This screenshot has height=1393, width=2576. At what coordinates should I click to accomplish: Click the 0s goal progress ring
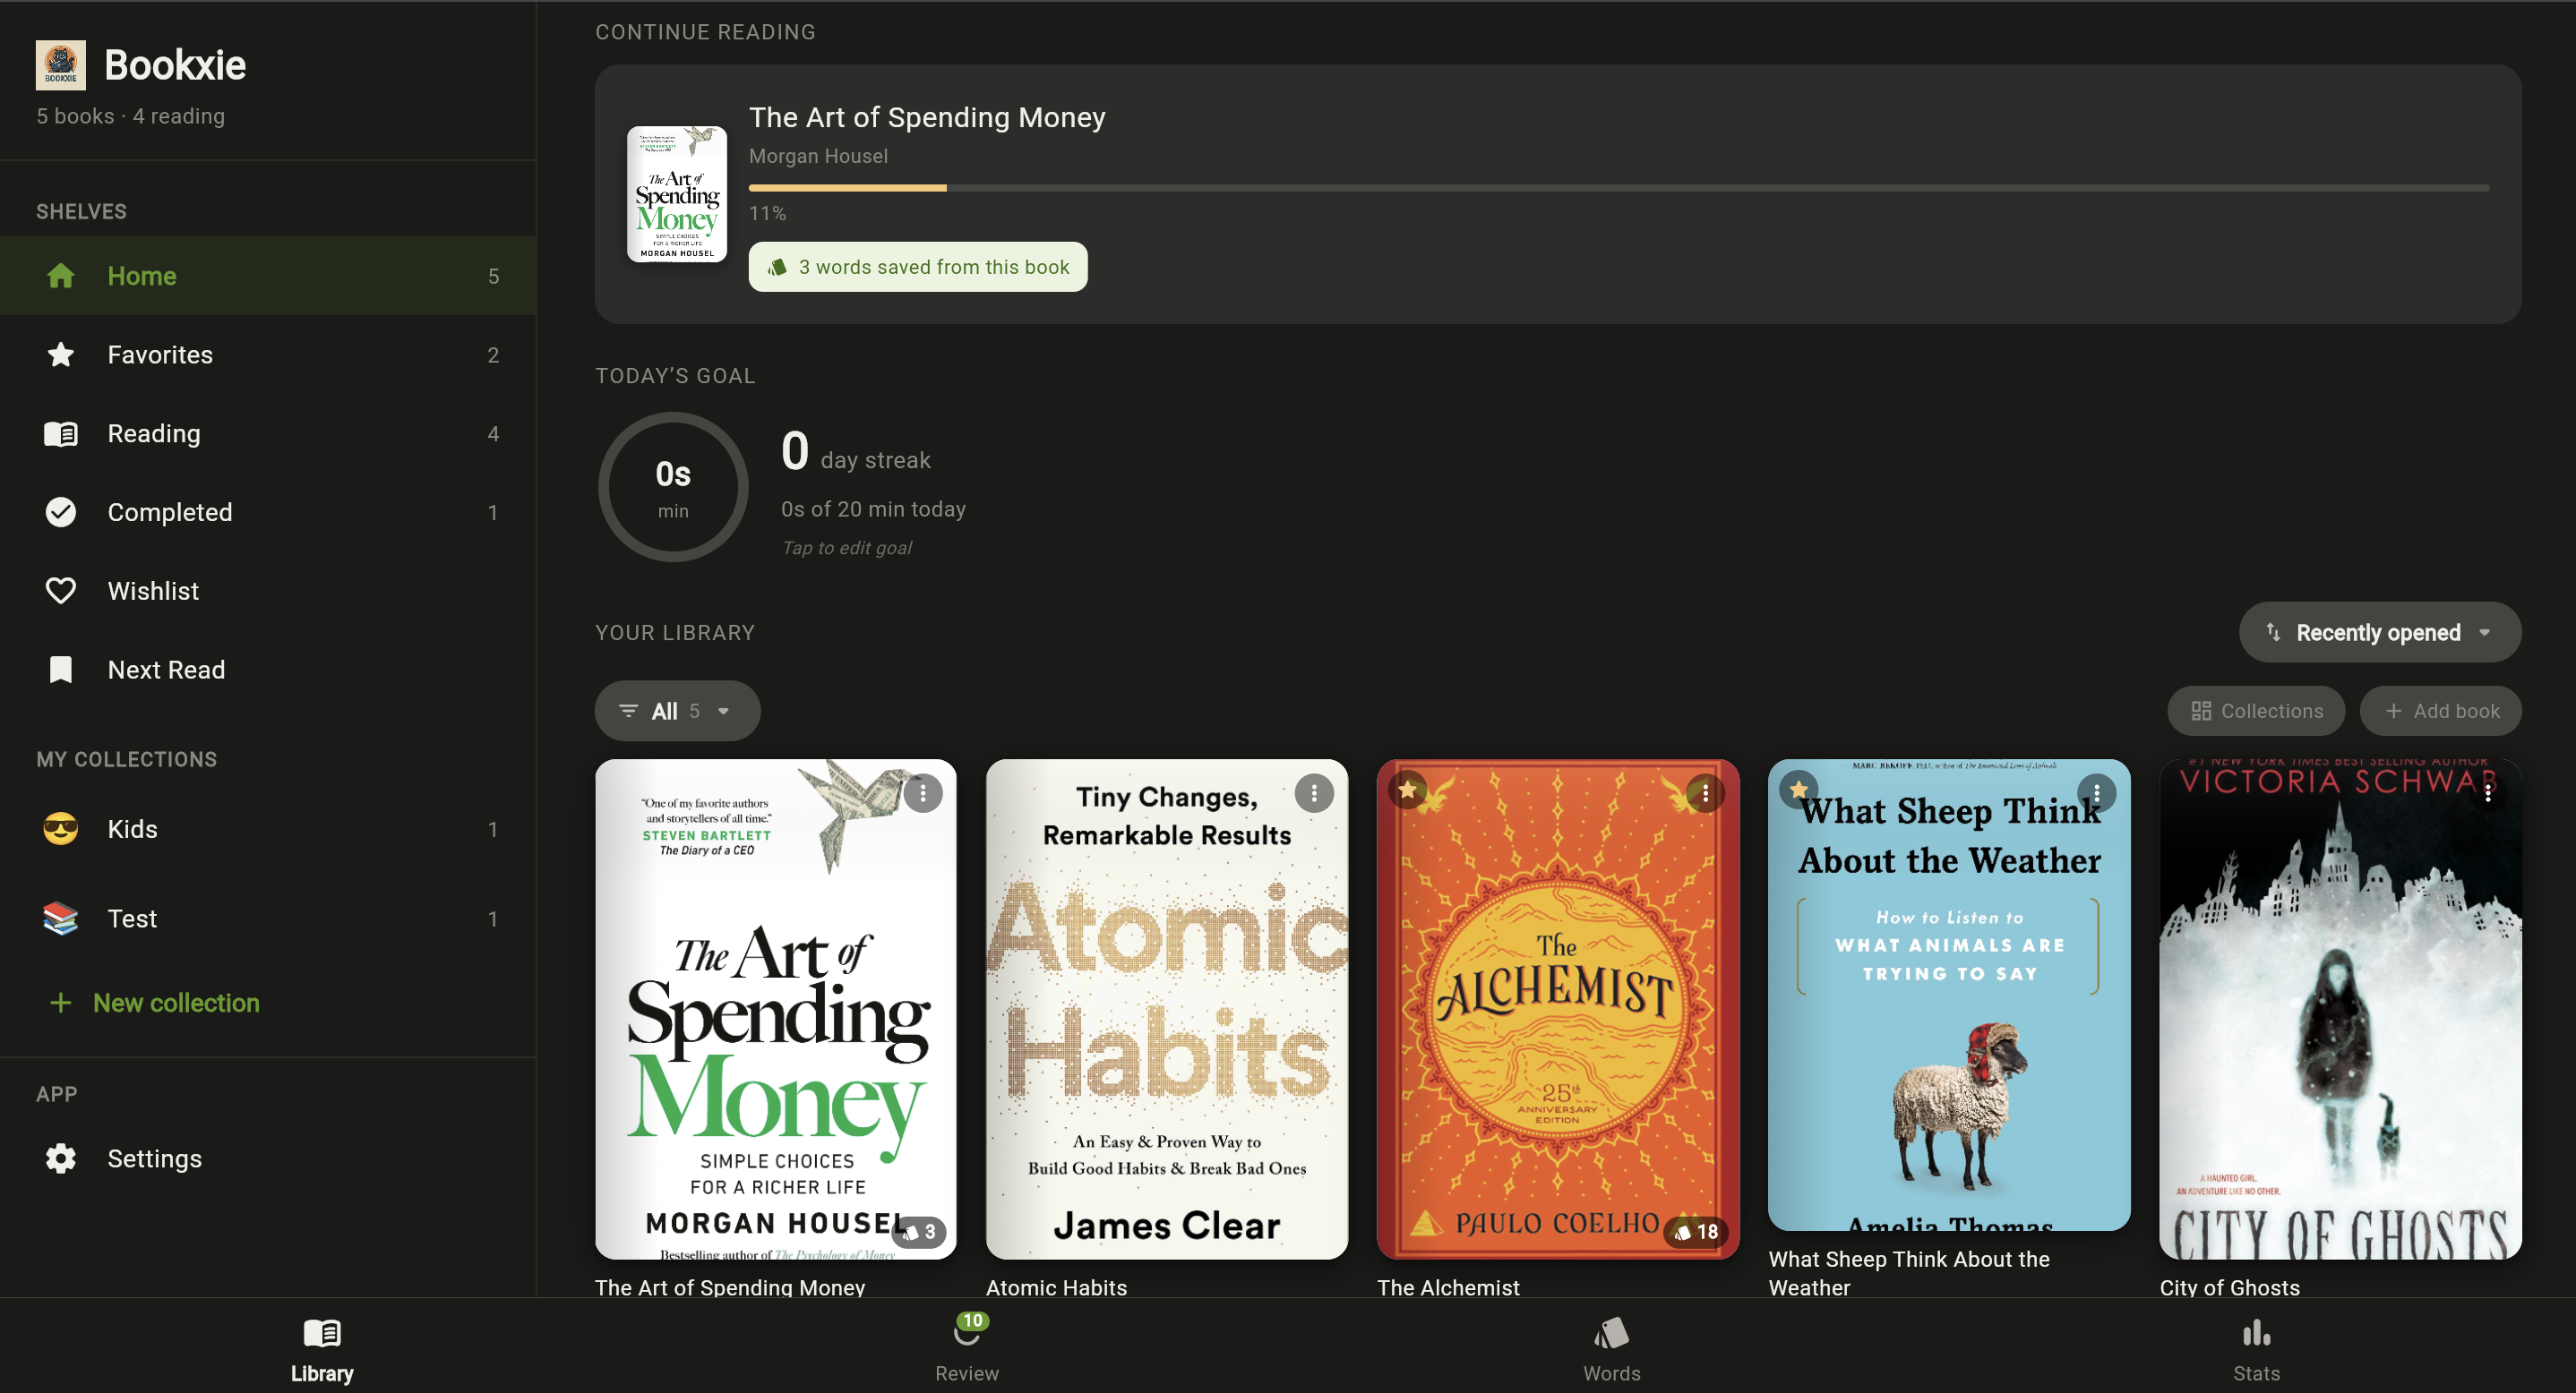coord(673,487)
